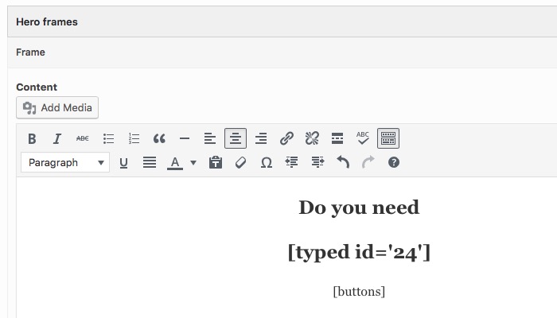Apply blockquote formatting

click(x=159, y=138)
